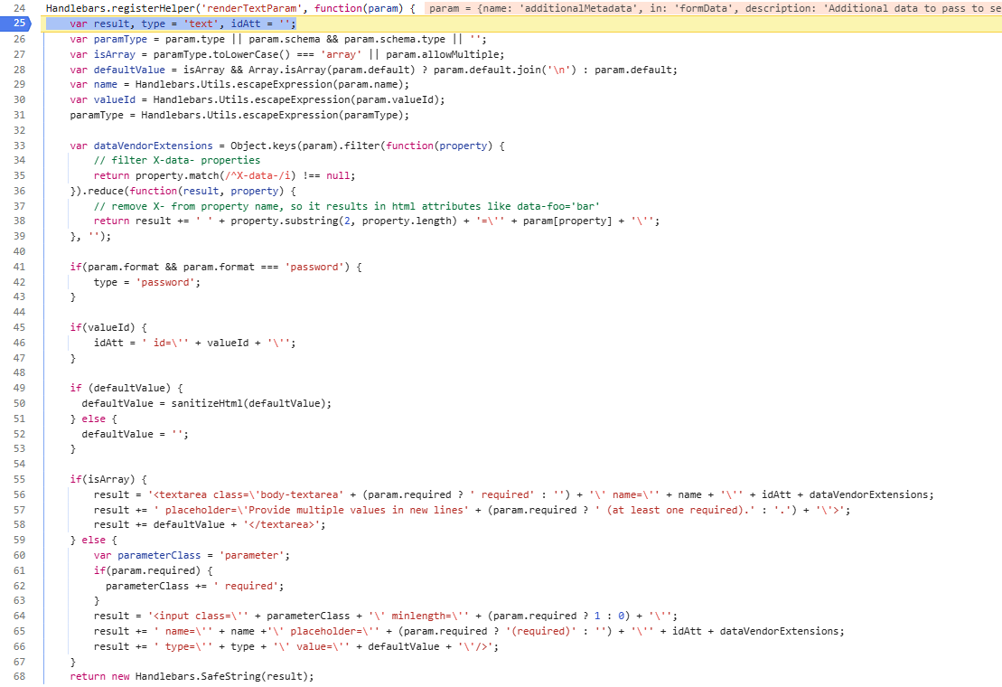Click 'sanitizeHtml(defaultValue)' on line 50
This screenshot has width=1002, height=687.
click(248, 403)
